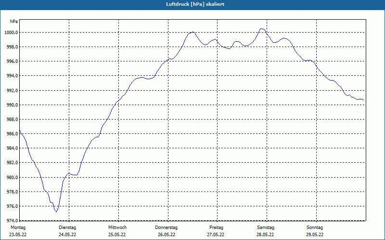Click the "Luftdruck [hPa] skaliert" chart title

[x=195, y=4]
